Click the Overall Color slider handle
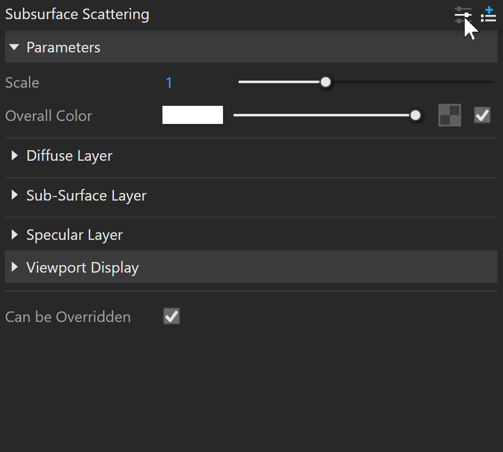 415,115
